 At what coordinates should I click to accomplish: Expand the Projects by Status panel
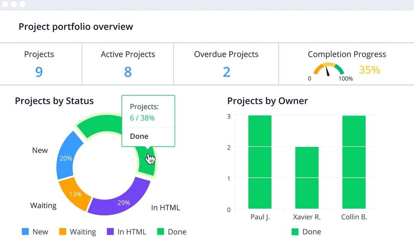click(54, 101)
